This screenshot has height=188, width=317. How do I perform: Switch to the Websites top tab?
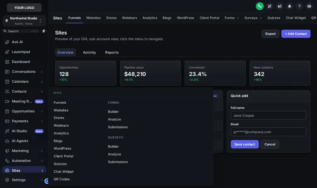coord(94,18)
